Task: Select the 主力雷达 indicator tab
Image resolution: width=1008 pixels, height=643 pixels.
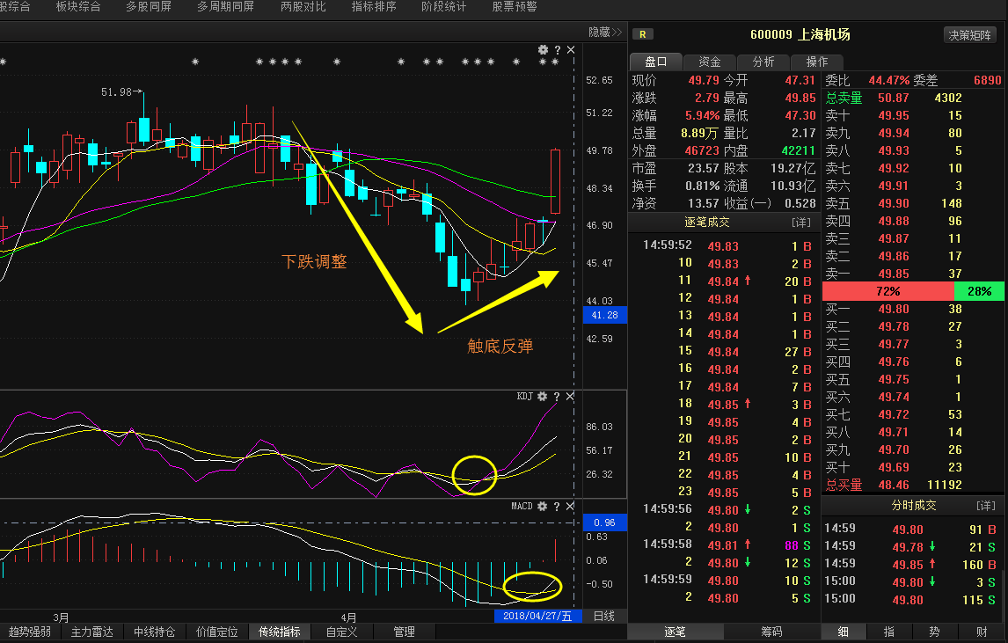Action: (x=92, y=632)
